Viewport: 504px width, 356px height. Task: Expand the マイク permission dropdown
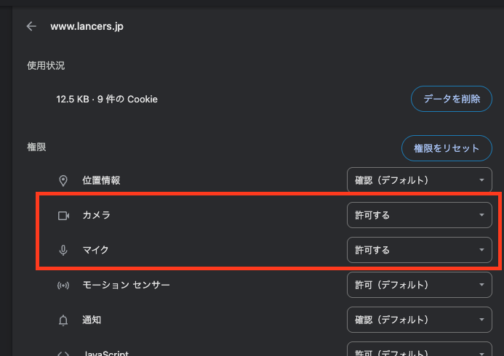(x=419, y=250)
